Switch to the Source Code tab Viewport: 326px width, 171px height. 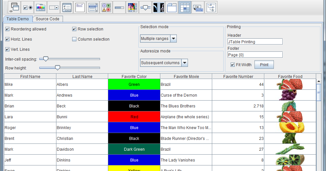(48, 19)
